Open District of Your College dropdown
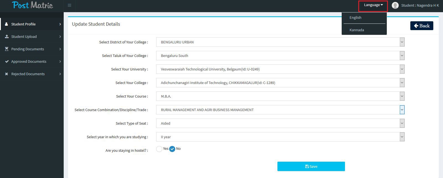The height and width of the screenshot is (178, 443). tap(280, 42)
